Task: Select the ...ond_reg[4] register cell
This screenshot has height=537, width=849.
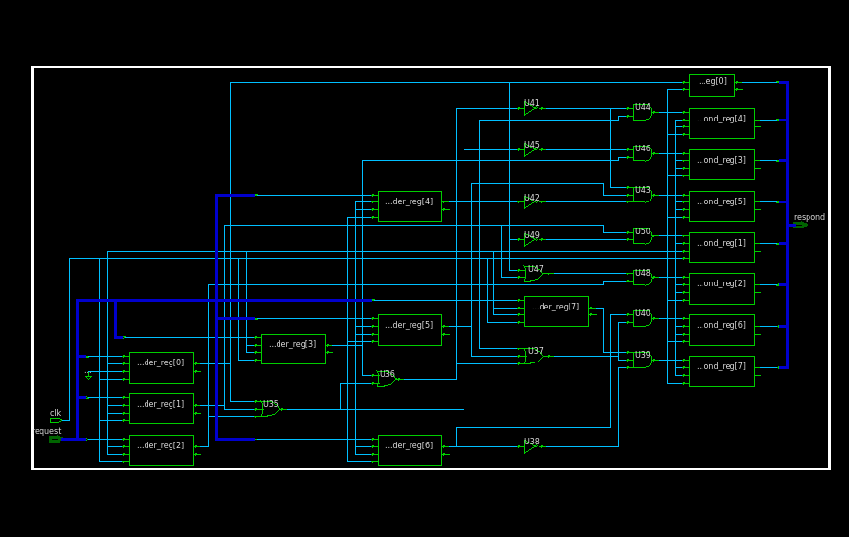Action: click(721, 123)
